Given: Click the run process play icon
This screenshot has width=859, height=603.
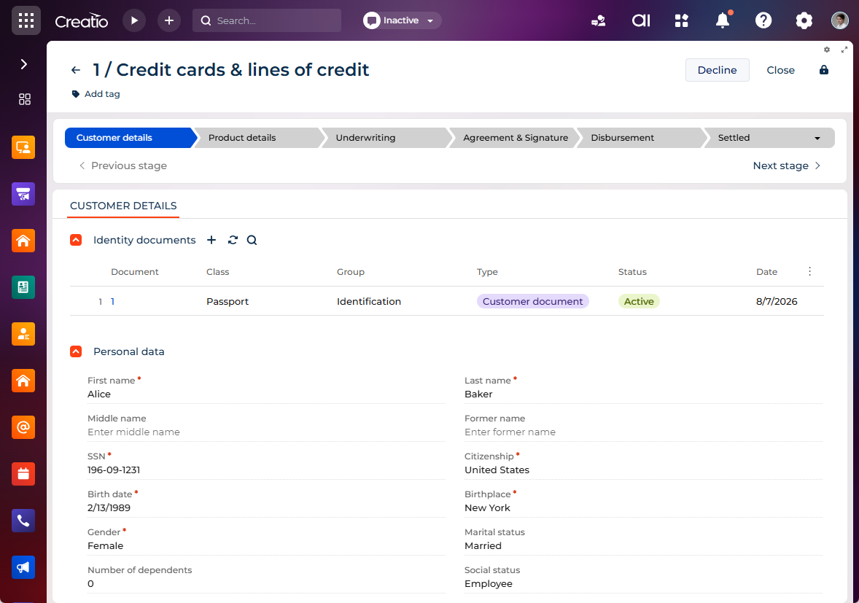Looking at the screenshot, I should tap(134, 21).
